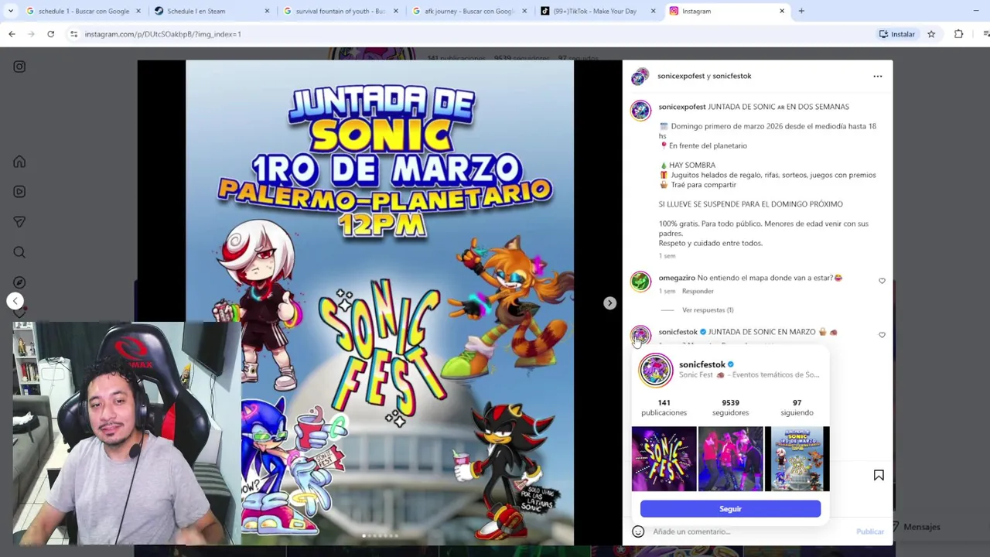
Task: Reply to omegaziro via Responder
Action: coord(698,291)
